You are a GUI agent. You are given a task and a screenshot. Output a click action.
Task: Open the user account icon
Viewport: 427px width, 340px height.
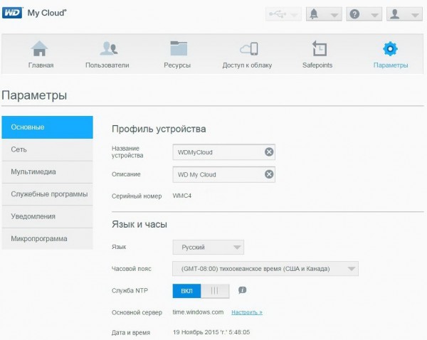394,14
